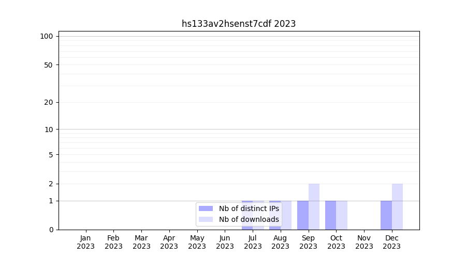Image resolution: width=466 pixels, height=258 pixels.
Task: Click the Oct 2023 downloads bar
Action: coord(342,215)
